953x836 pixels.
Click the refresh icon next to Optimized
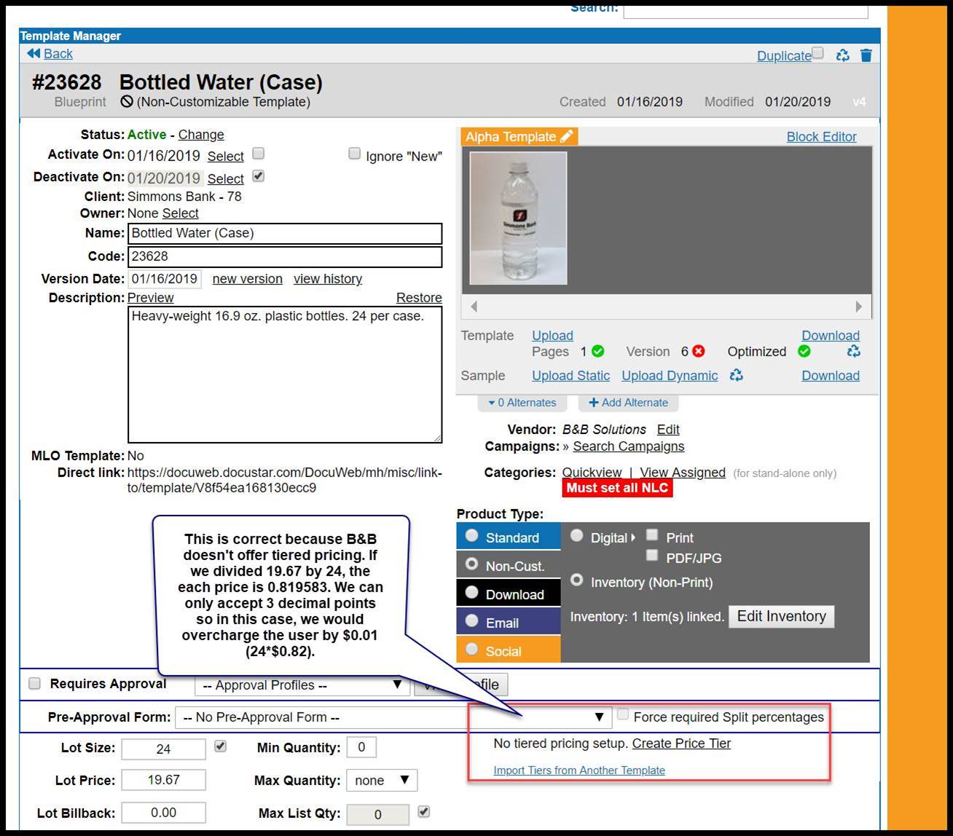coord(853,352)
